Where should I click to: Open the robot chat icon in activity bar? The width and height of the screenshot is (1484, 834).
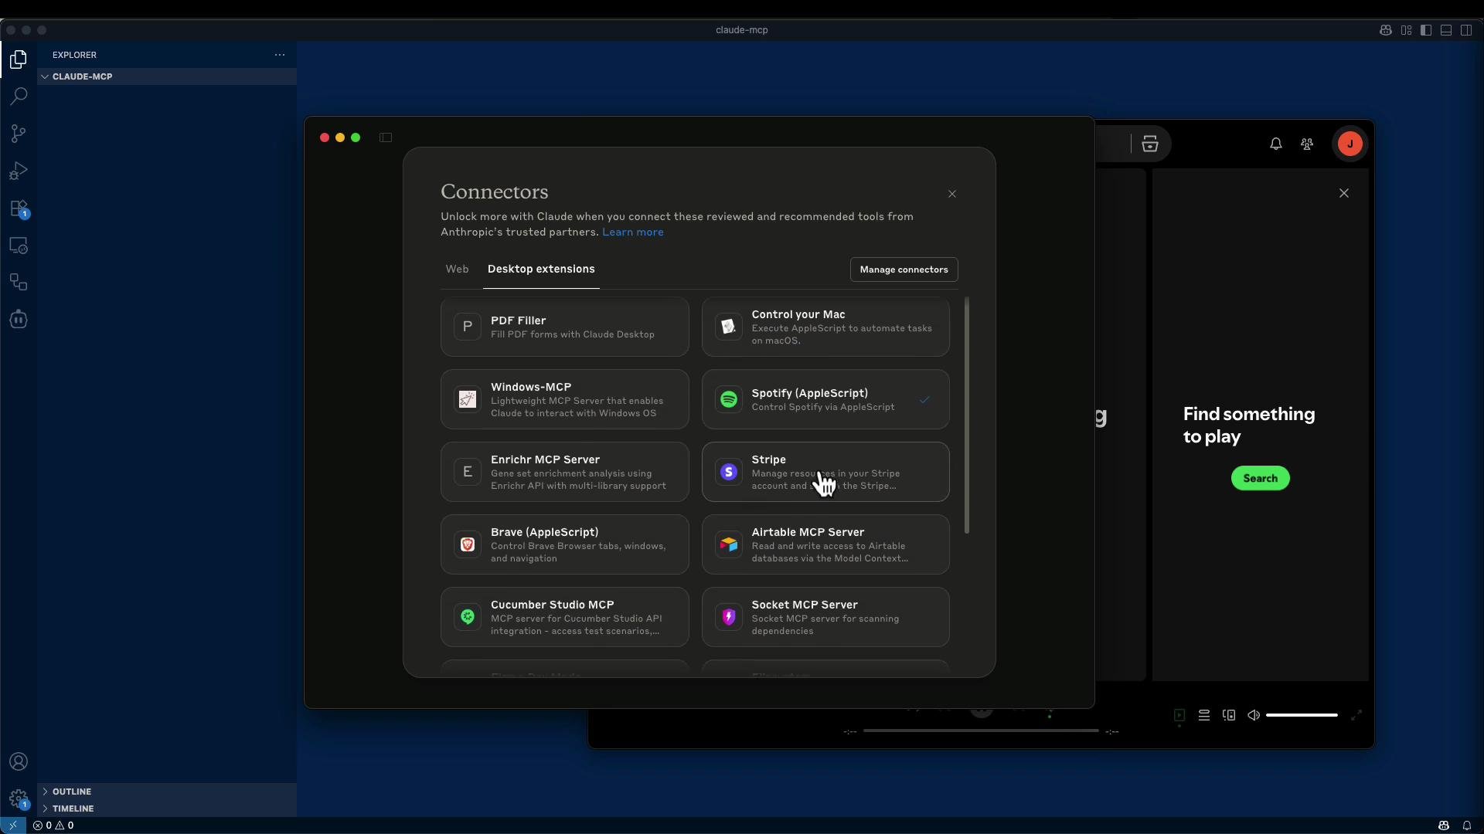pyautogui.click(x=19, y=320)
